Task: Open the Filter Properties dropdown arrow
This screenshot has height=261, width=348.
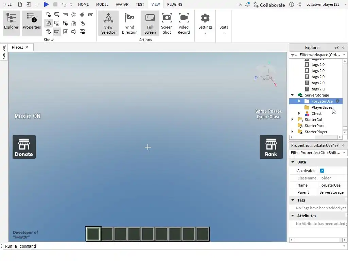Action: click(x=344, y=153)
